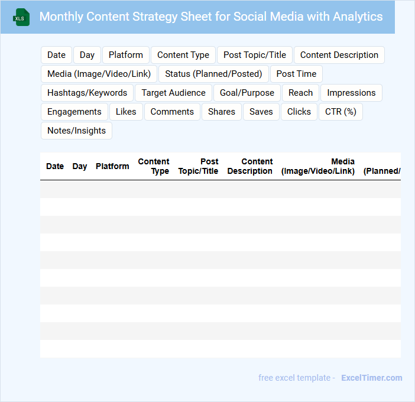Image resolution: width=415 pixels, height=402 pixels.
Task: Click the Platform column header in table
Action: click(112, 166)
